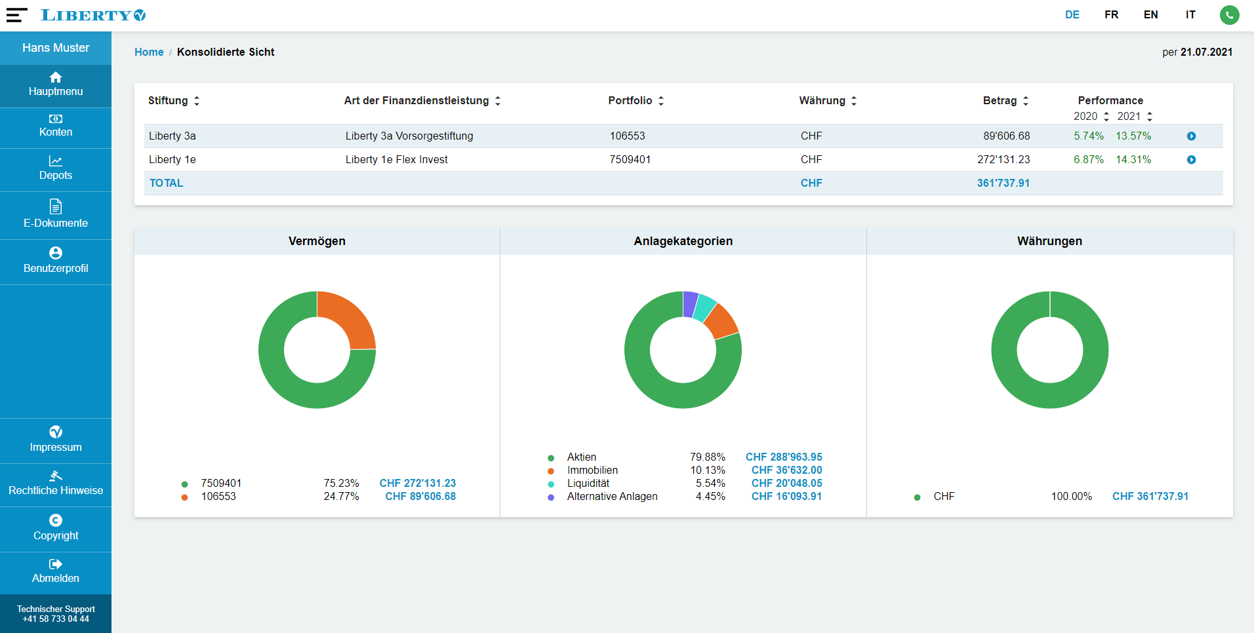The height and width of the screenshot is (633, 1254).
Task: Click the green ring of the Währungen chart
Action: click(1003, 351)
